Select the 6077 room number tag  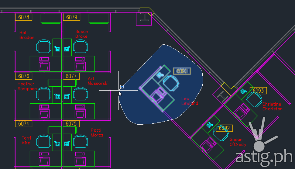[71, 76]
